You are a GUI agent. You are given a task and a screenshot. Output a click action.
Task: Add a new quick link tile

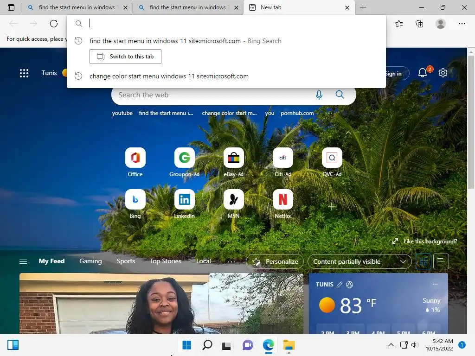pyautogui.click(x=332, y=206)
